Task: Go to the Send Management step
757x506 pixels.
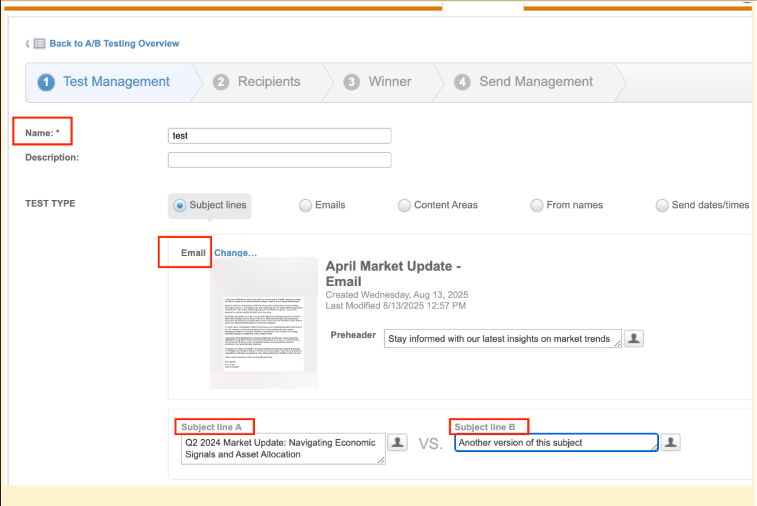Action: click(x=529, y=82)
